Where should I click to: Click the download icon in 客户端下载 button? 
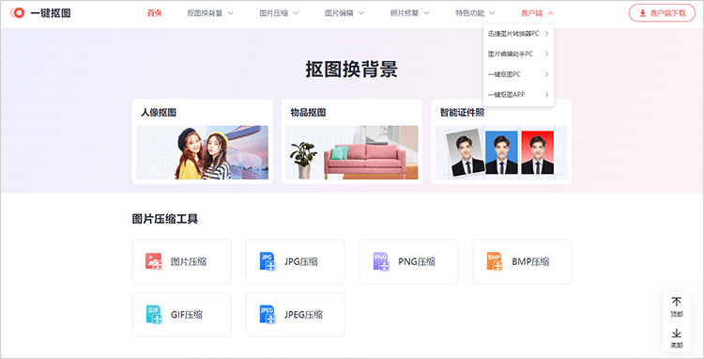(643, 13)
